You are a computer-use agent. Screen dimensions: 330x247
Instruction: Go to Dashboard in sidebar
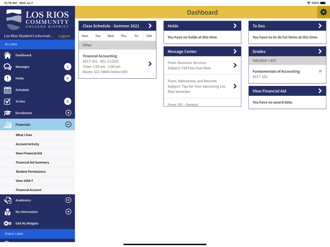click(38, 55)
